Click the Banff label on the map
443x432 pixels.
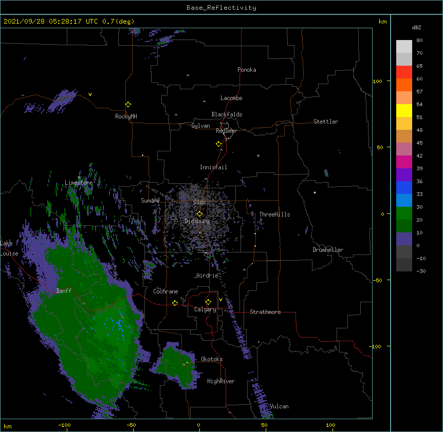[x=64, y=291]
